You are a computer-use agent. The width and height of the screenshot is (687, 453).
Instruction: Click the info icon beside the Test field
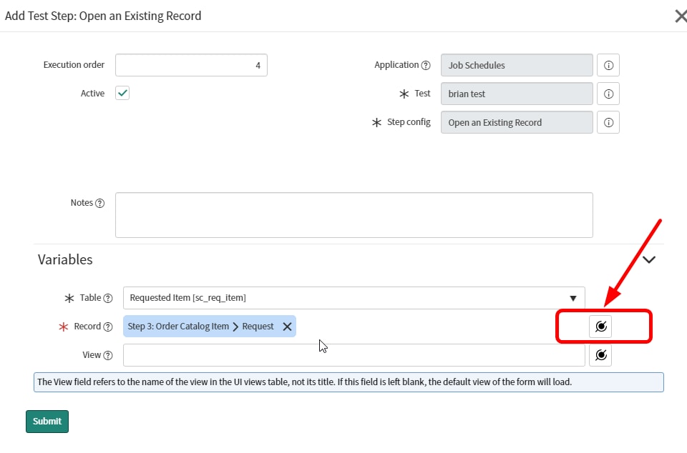[608, 94]
